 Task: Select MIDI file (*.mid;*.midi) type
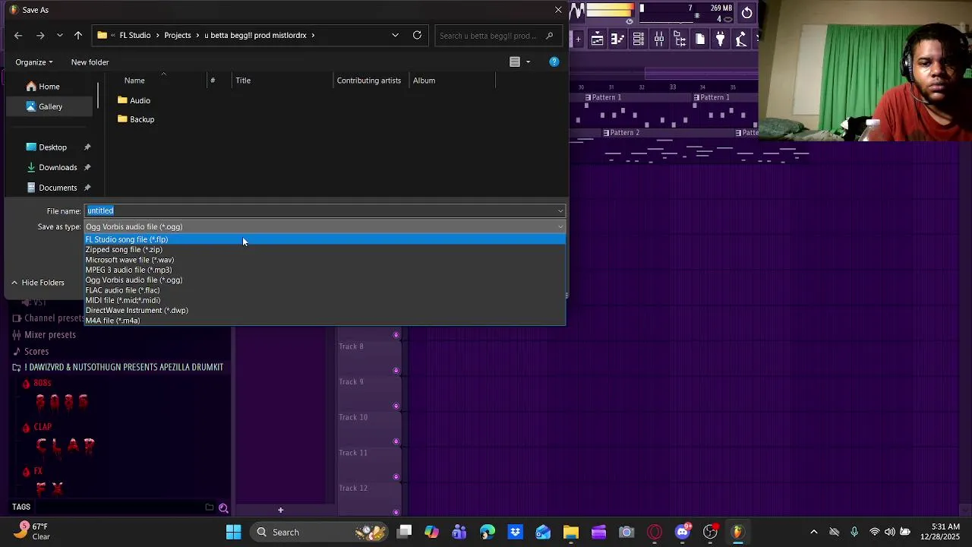(x=325, y=300)
